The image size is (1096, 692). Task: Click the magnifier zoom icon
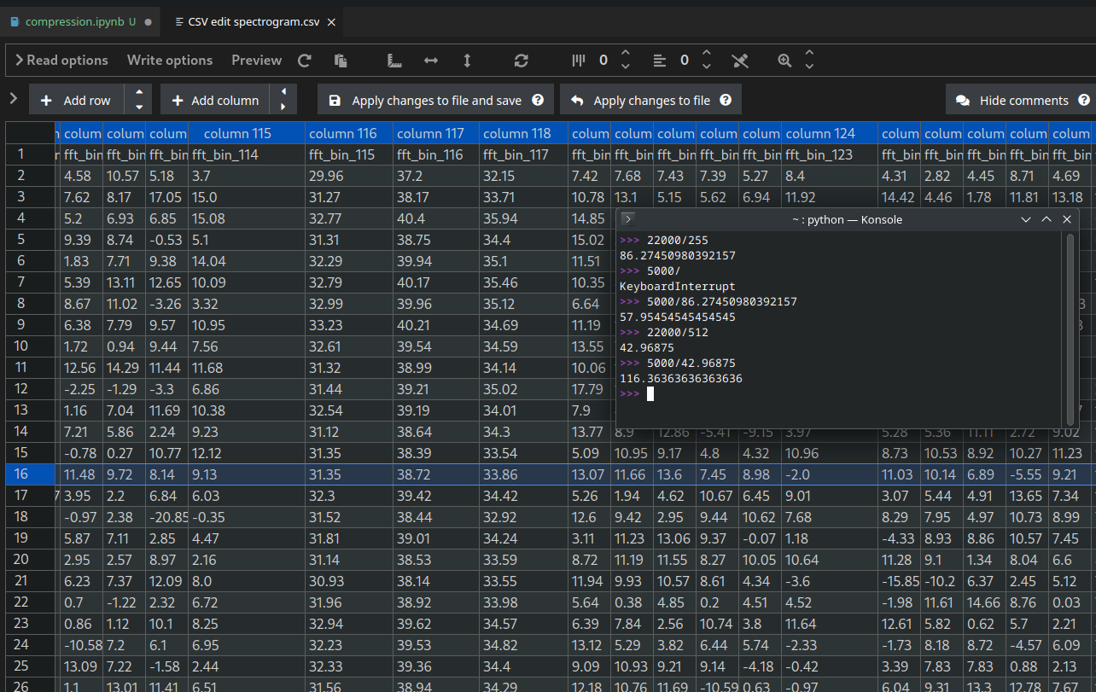pyautogui.click(x=784, y=61)
